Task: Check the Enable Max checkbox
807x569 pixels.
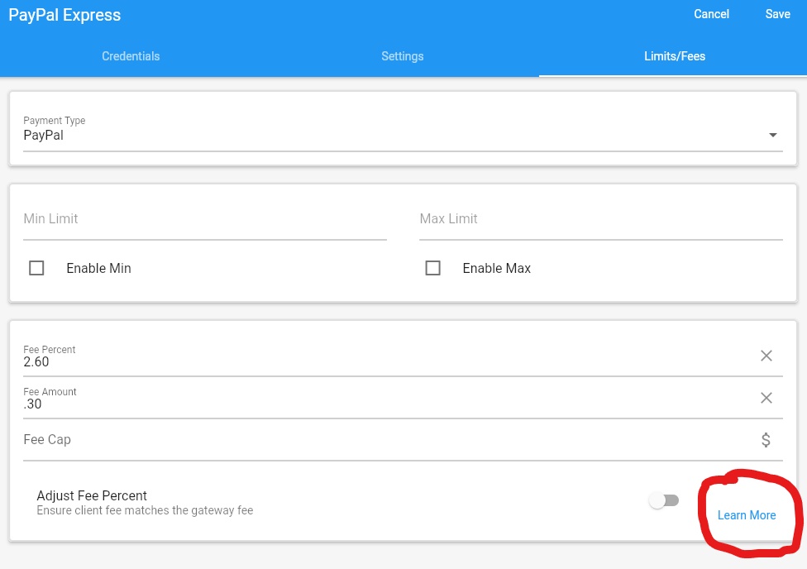Action: pyautogui.click(x=432, y=268)
